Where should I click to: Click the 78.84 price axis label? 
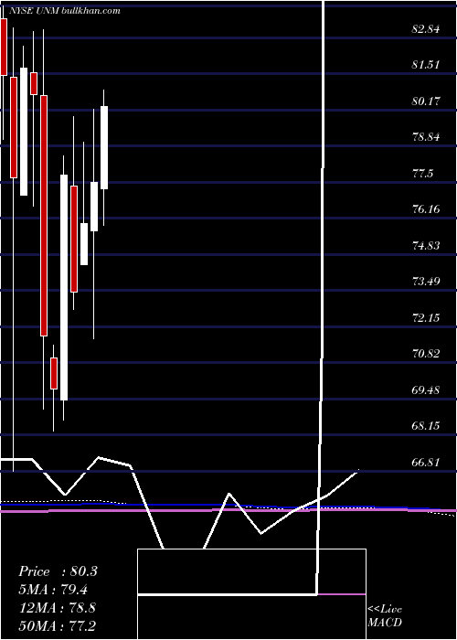click(426, 137)
